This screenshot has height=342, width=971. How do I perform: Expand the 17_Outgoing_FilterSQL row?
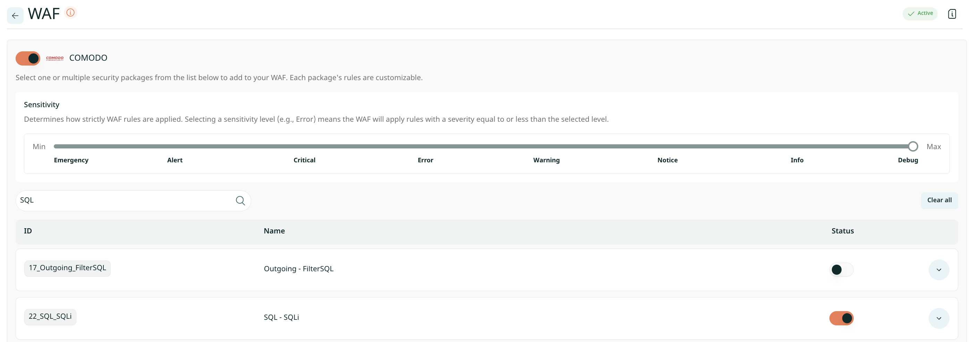939,270
